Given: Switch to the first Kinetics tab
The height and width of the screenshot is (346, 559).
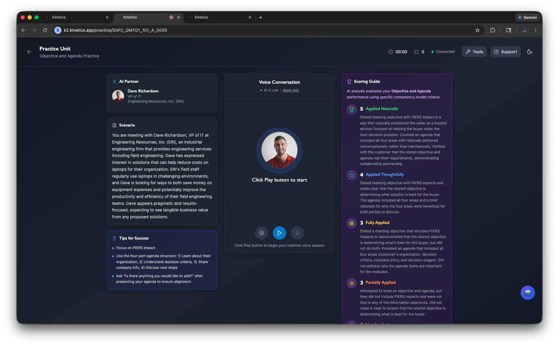Looking at the screenshot, I should click(x=77, y=17).
